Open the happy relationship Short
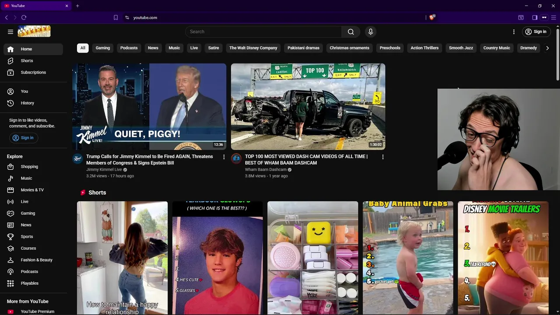This screenshot has width=560, height=315. [x=122, y=258]
